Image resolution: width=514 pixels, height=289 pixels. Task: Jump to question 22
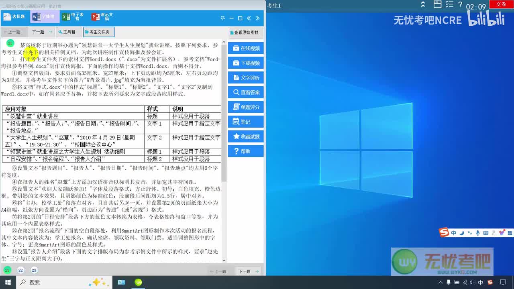tap(20, 270)
